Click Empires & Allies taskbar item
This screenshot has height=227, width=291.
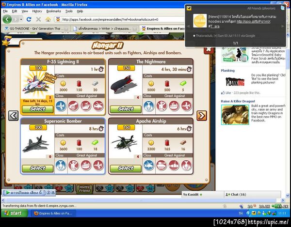point(53,213)
